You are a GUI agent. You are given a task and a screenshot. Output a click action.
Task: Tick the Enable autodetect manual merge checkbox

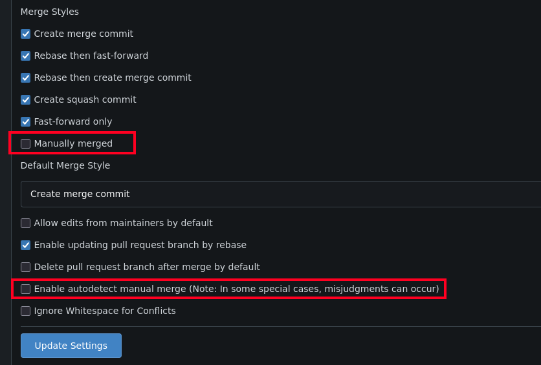tap(26, 289)
